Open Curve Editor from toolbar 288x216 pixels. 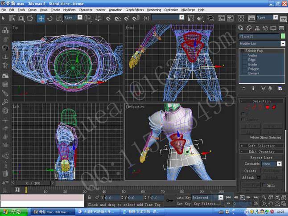(x=221, y=18)
